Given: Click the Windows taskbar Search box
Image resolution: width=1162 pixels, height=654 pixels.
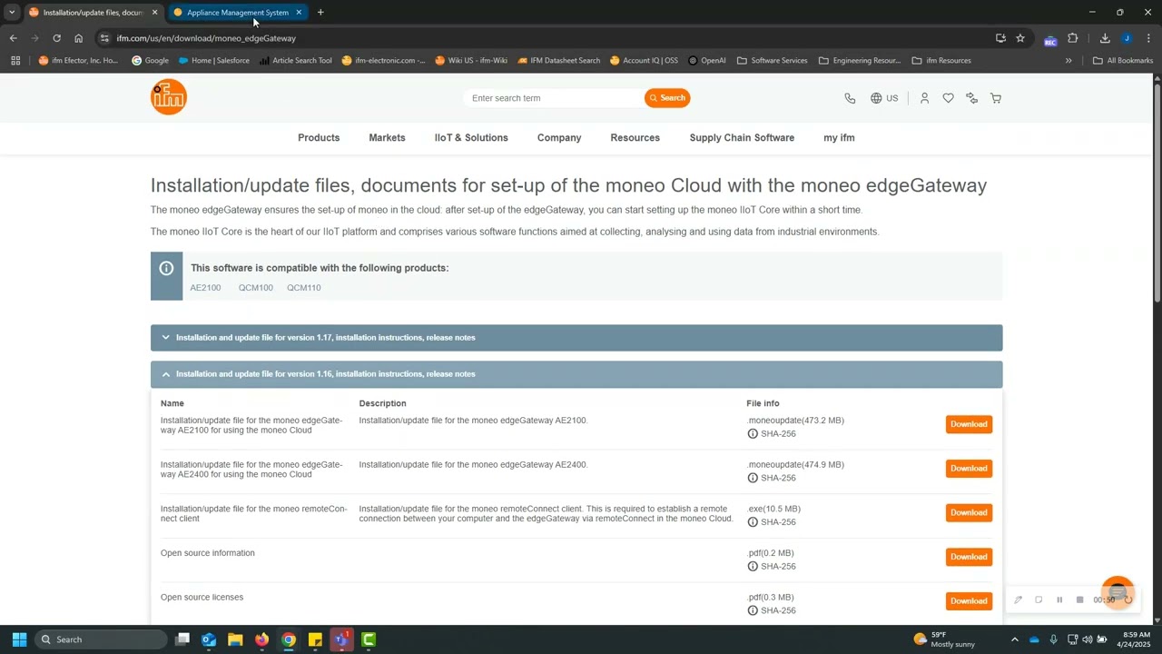Looking at the screenshot, I should click(100, 639).
